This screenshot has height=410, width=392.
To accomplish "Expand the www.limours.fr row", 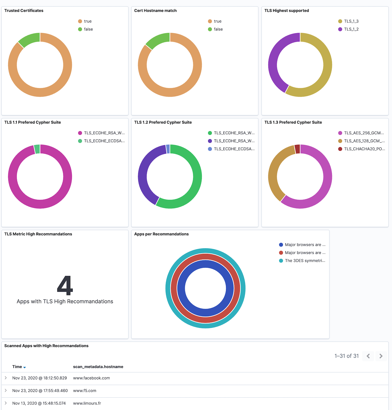I will [6, 403].
